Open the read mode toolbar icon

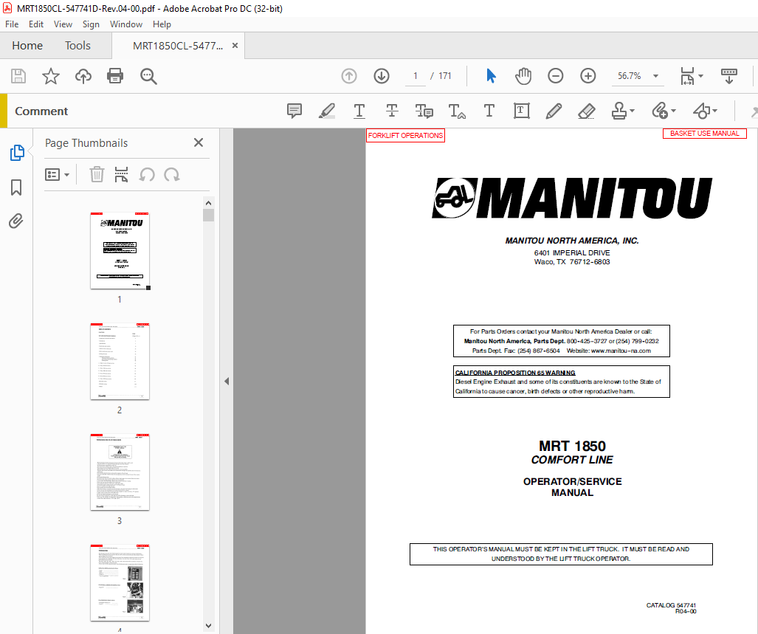(729, 76)
